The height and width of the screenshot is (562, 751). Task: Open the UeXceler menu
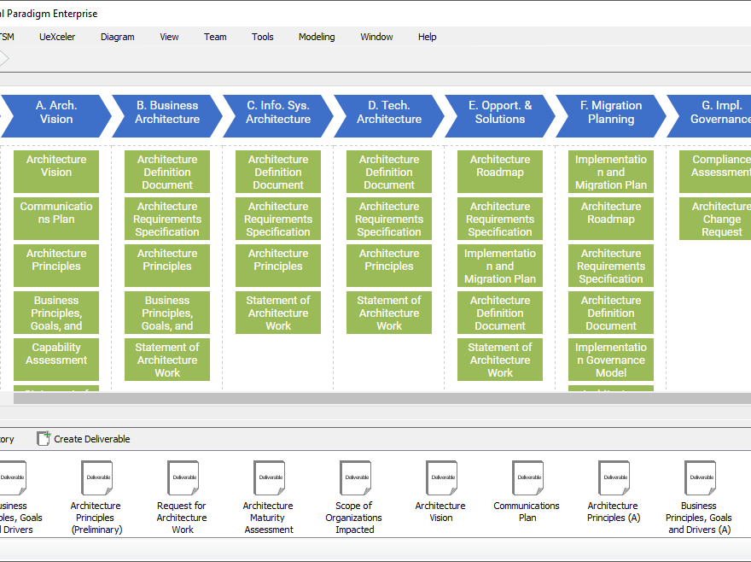click(x=57, y=37)
